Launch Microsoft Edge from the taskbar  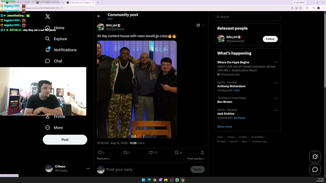tap(149, 180)
